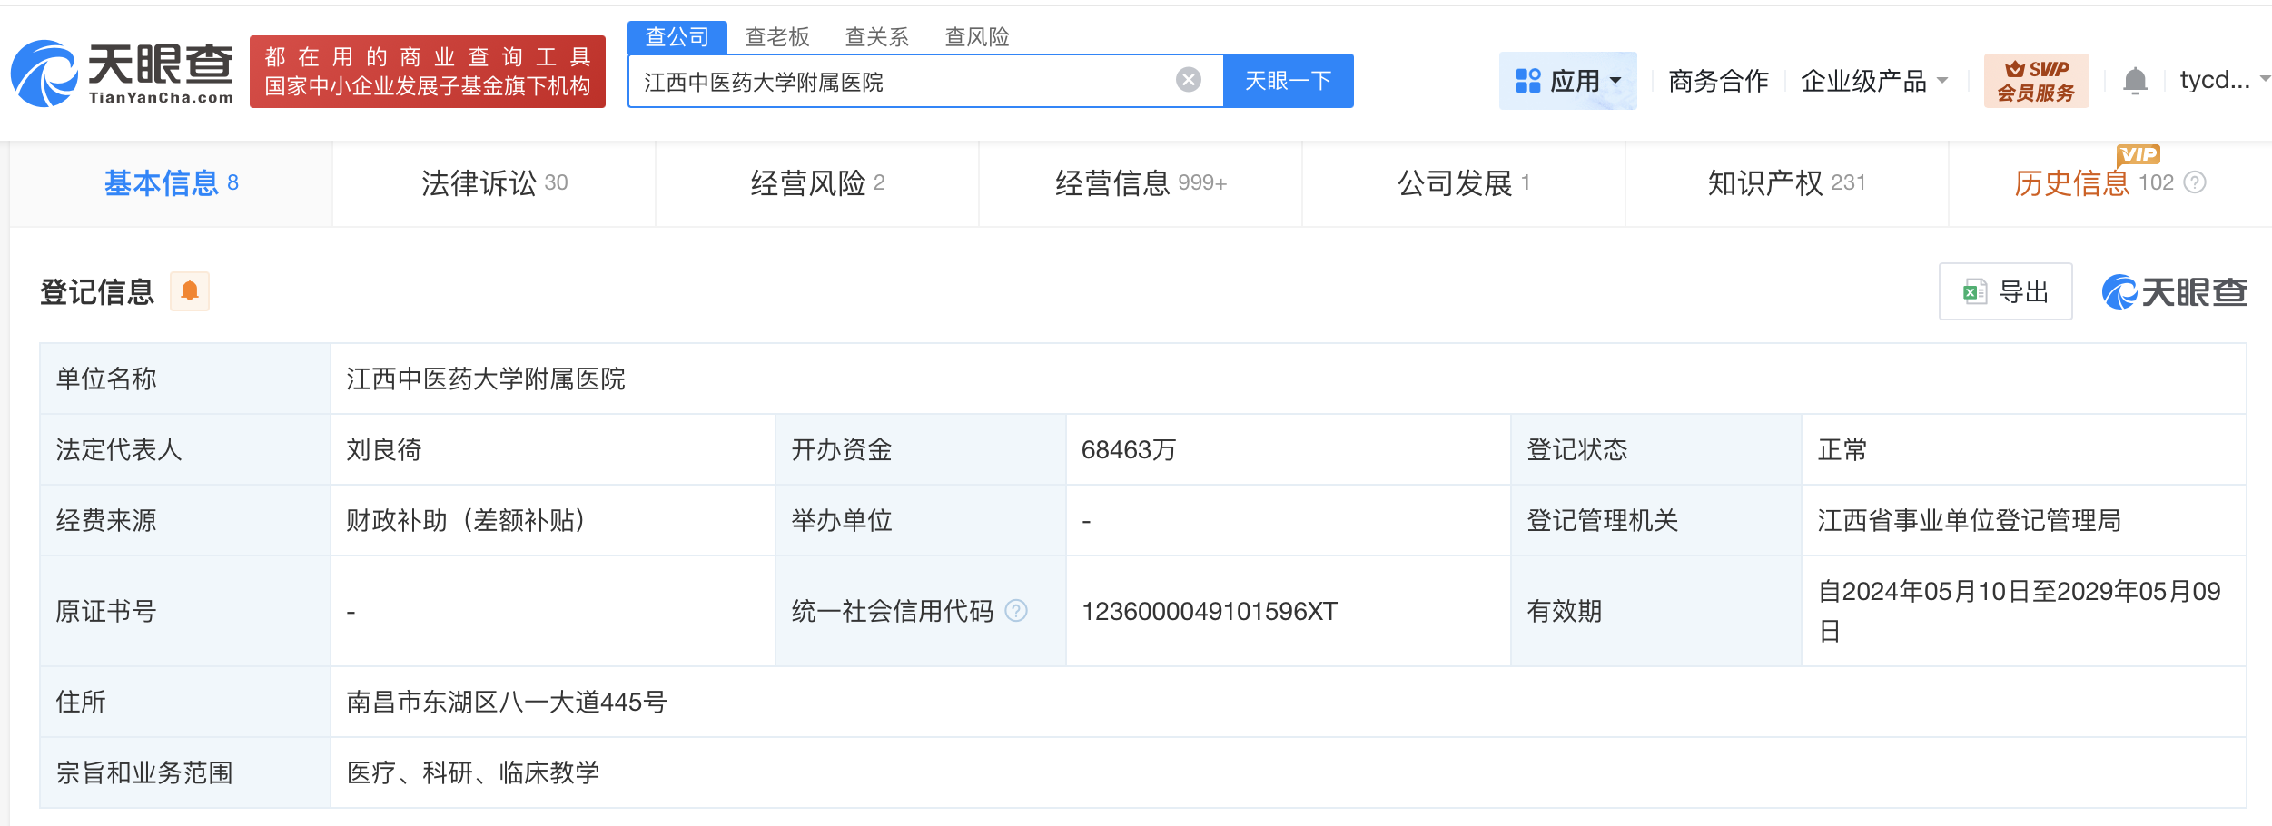Open SVIP 会员服务 badge
Image resolution: width=2272 pixels, height=826 pixels.
pos(2036,81)
